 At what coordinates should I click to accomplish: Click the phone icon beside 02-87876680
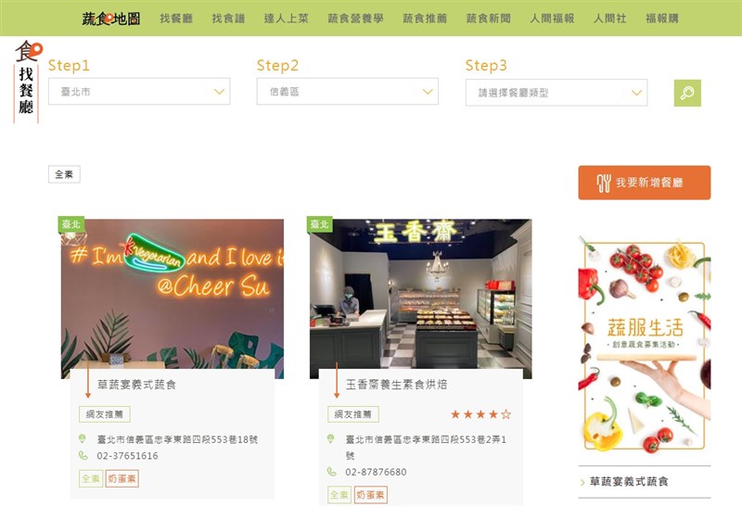click(x=332, y=472)
